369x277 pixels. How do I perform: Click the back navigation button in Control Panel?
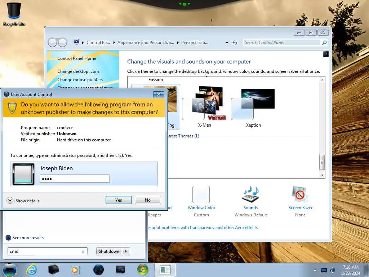tap(53, 43)
